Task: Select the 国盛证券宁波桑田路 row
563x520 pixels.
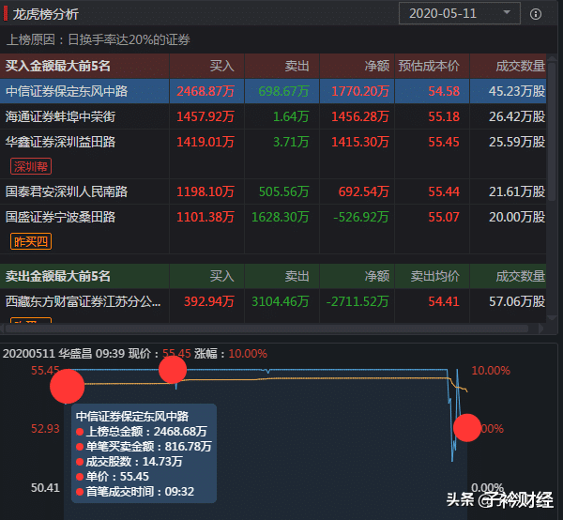Action: [x=273, y=229]
